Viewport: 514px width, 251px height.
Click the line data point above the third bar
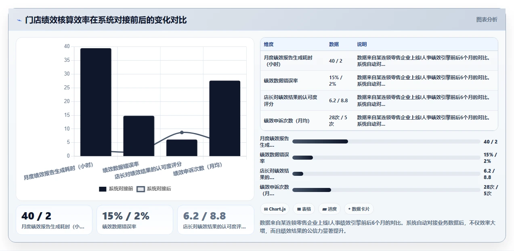(x=182, y=133)
